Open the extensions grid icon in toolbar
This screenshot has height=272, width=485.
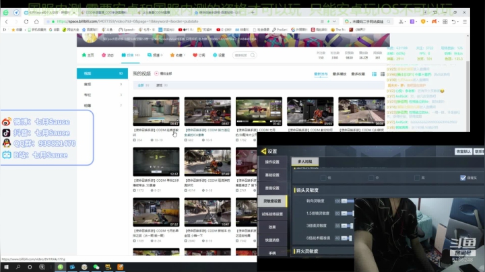(445, 22)
